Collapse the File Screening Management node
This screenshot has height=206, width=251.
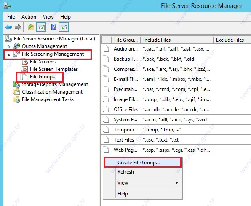9,54
